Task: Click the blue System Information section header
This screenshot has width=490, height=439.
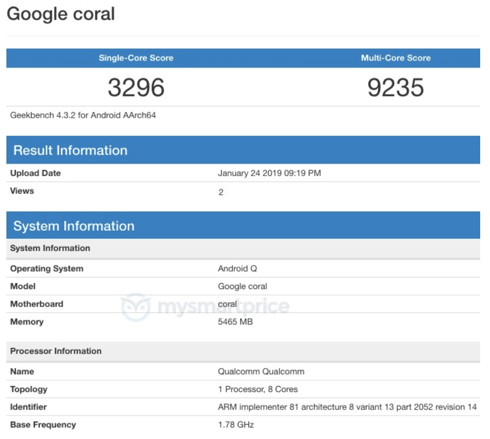Action: coord(74,226)
